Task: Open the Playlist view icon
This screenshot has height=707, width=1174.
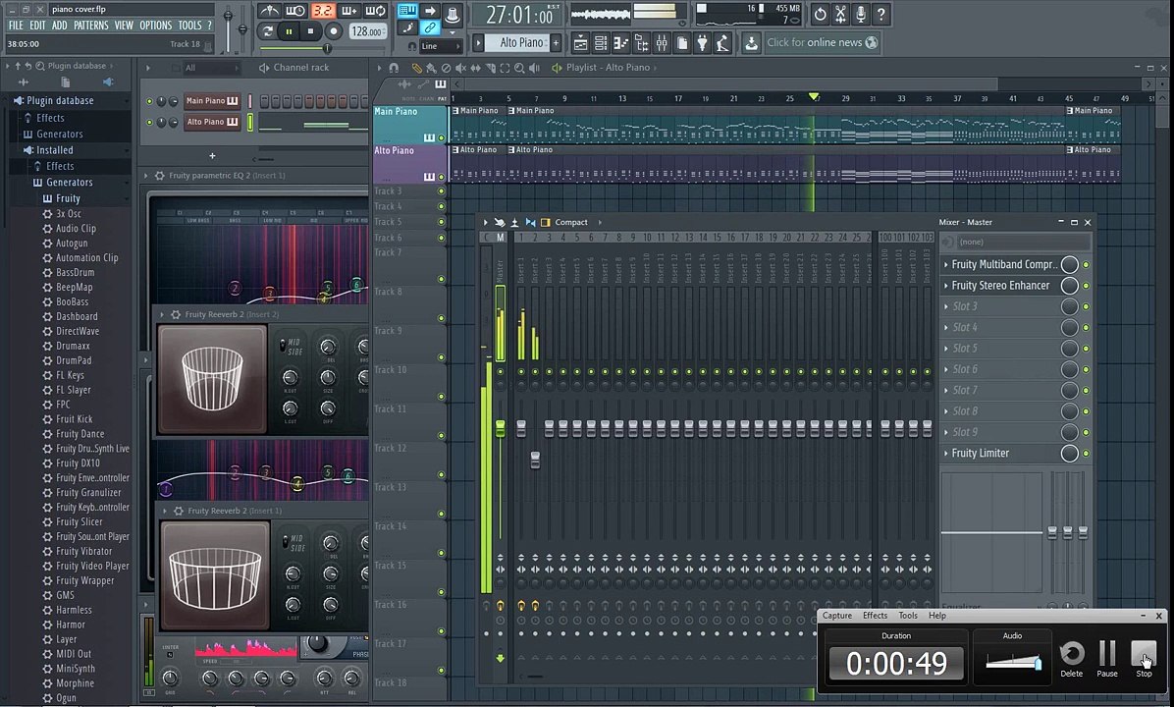Action: point(580,43)
